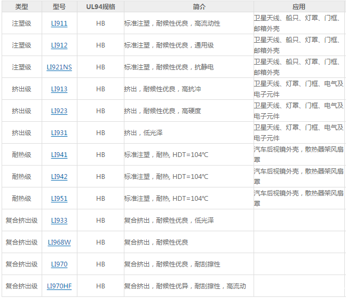
Task: Open the LI968W product link
Action: pos(59,242)
